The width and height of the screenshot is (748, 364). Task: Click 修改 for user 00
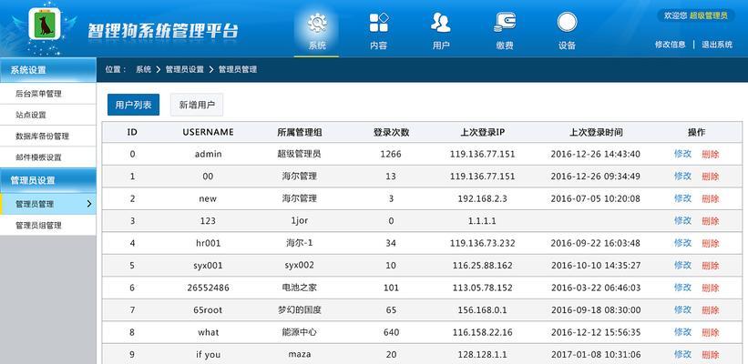pyautogui.click(x=682, y=177)
